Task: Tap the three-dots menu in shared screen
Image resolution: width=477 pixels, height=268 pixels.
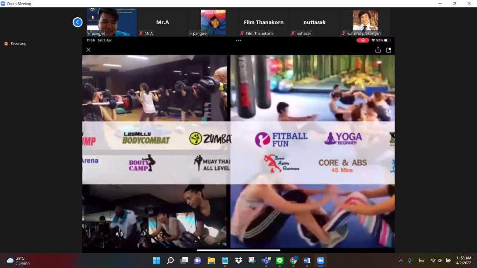Action: click(238, 40)
